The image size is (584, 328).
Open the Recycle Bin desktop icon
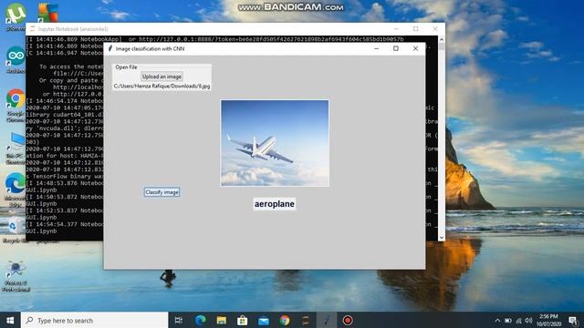[16, 230]
